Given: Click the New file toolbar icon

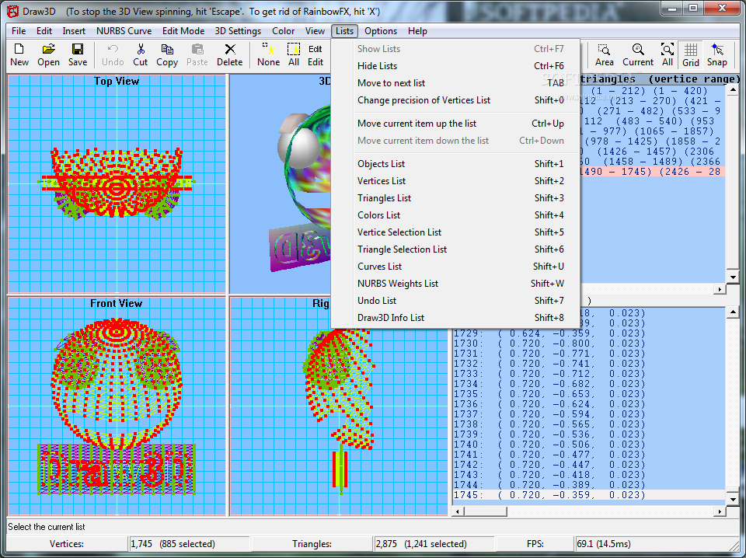Looking at the screenshot, I should pyautogui.click(x=19, y=54).
